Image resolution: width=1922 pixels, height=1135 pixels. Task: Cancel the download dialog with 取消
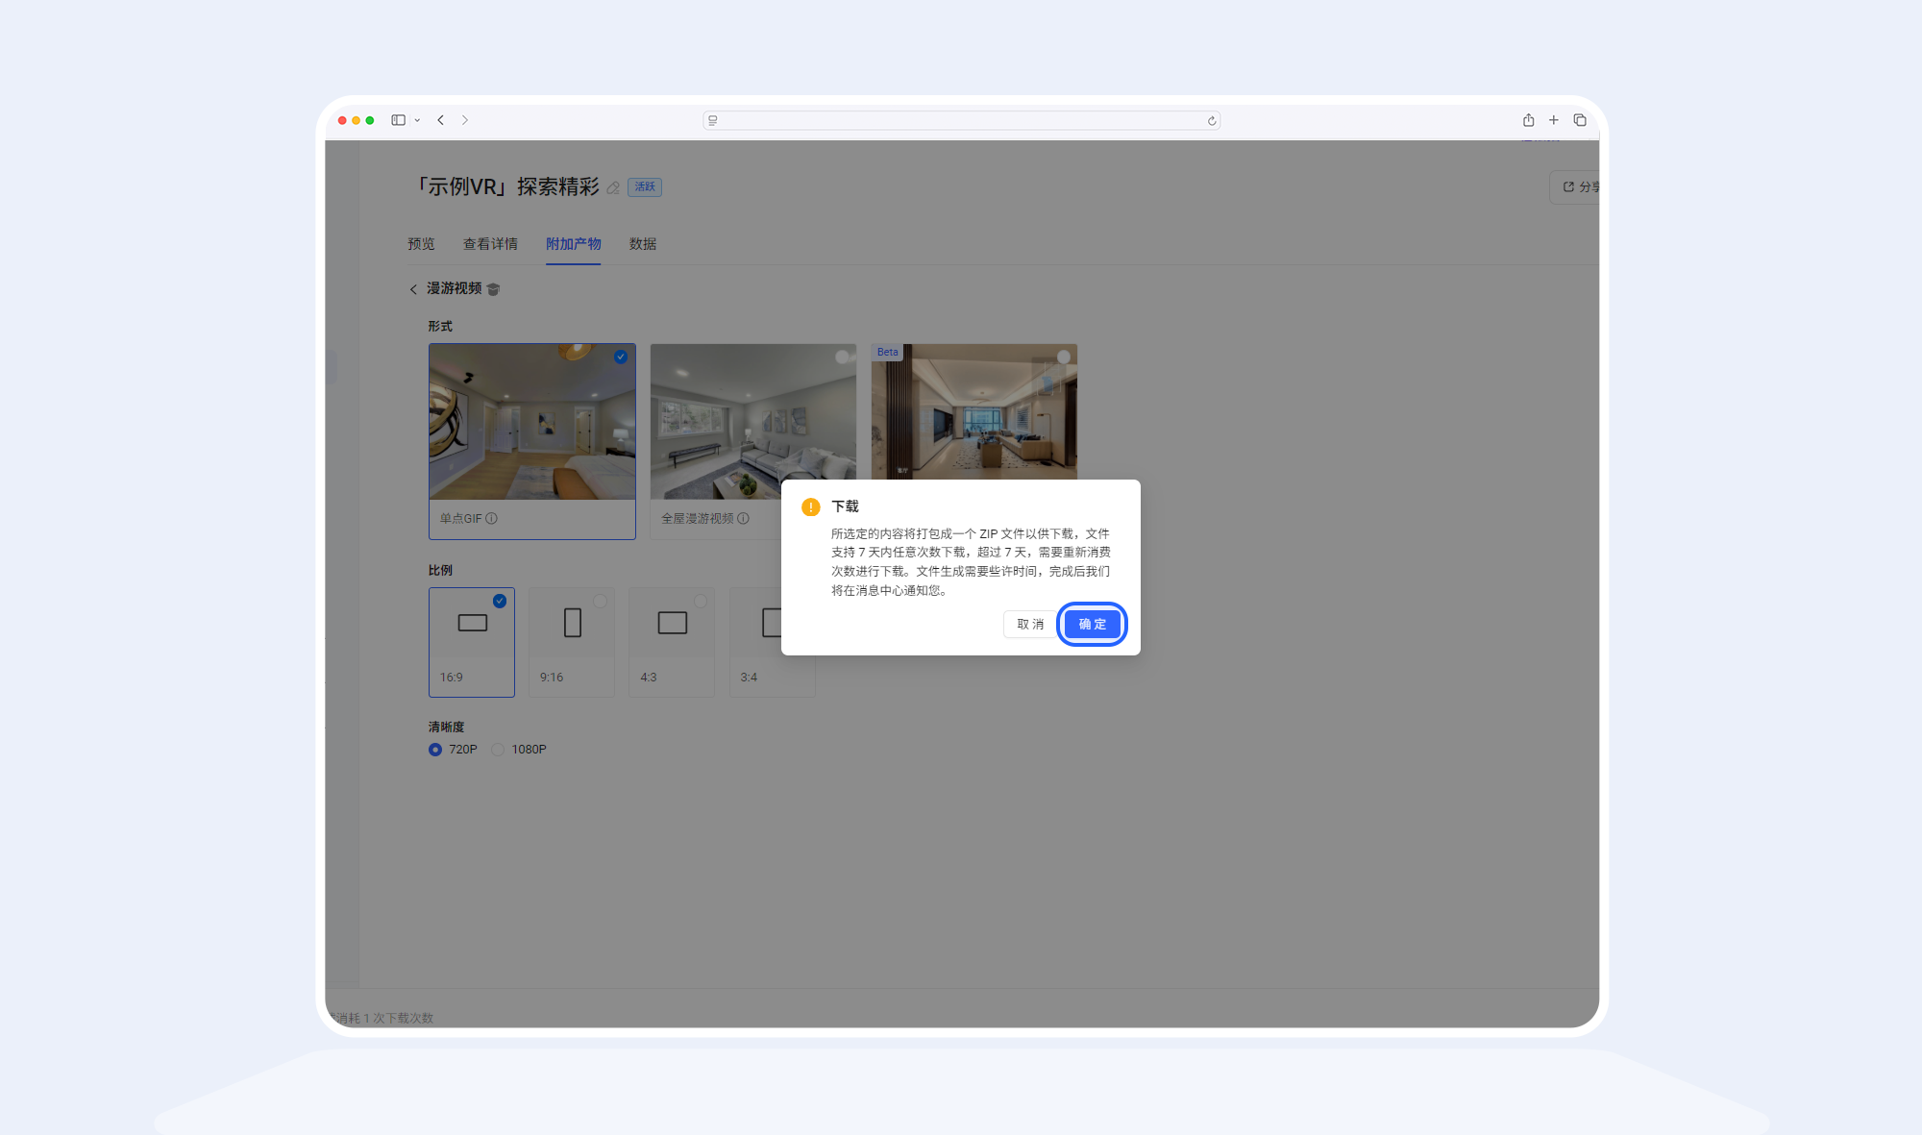click(x=1030, y=625)
